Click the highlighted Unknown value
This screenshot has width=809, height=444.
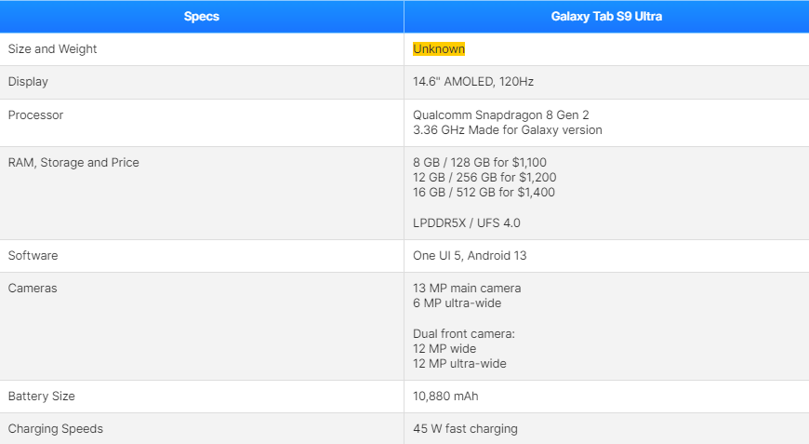click(x=439, y=49)
